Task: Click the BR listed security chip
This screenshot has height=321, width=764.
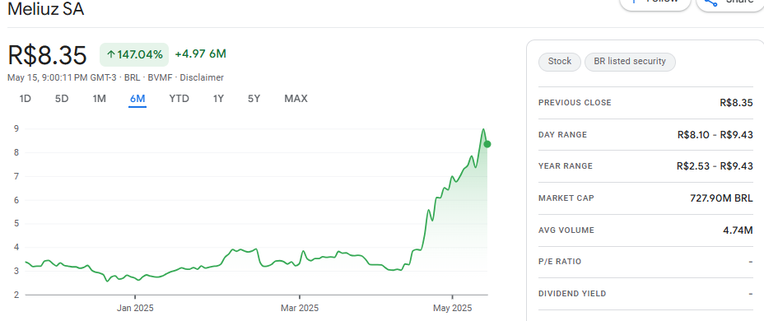Action: pos(630,62)
